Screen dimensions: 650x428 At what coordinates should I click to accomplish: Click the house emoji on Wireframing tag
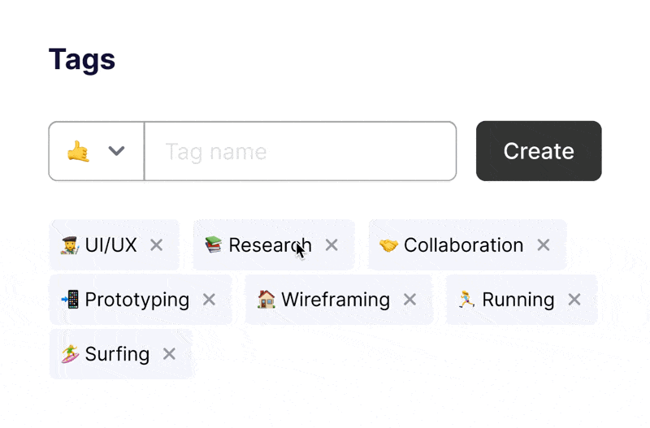click(266, 299)
